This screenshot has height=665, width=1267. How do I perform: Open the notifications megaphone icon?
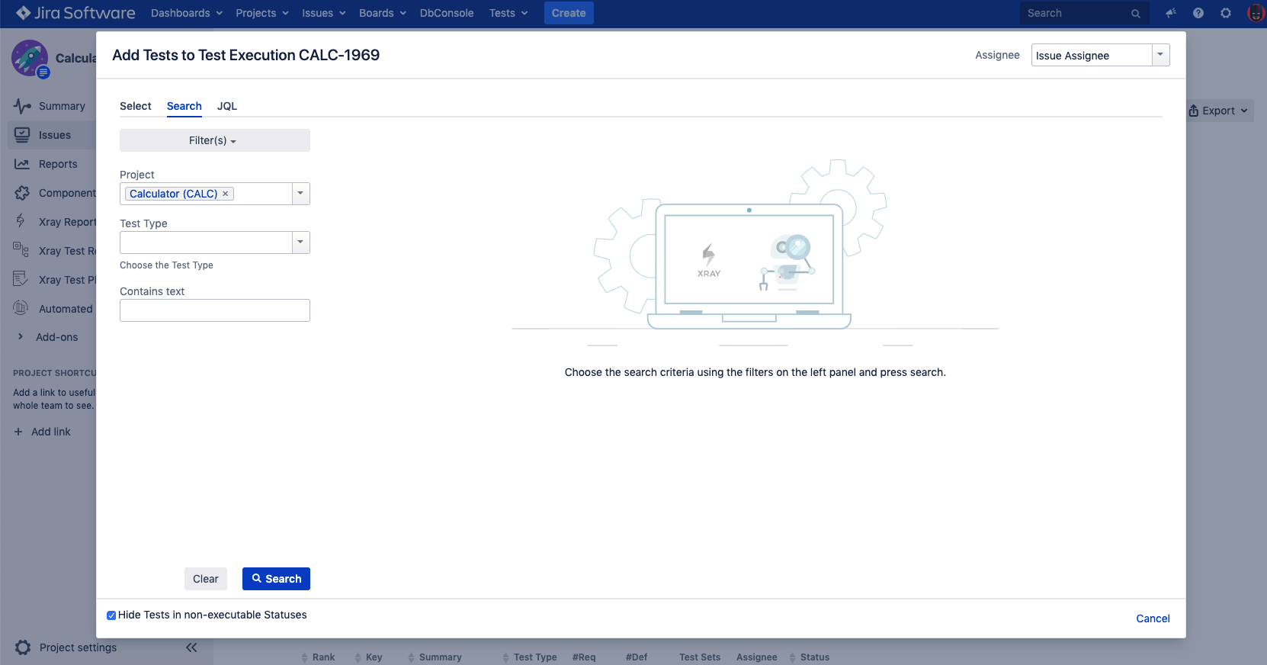[x=1171, y=13]
